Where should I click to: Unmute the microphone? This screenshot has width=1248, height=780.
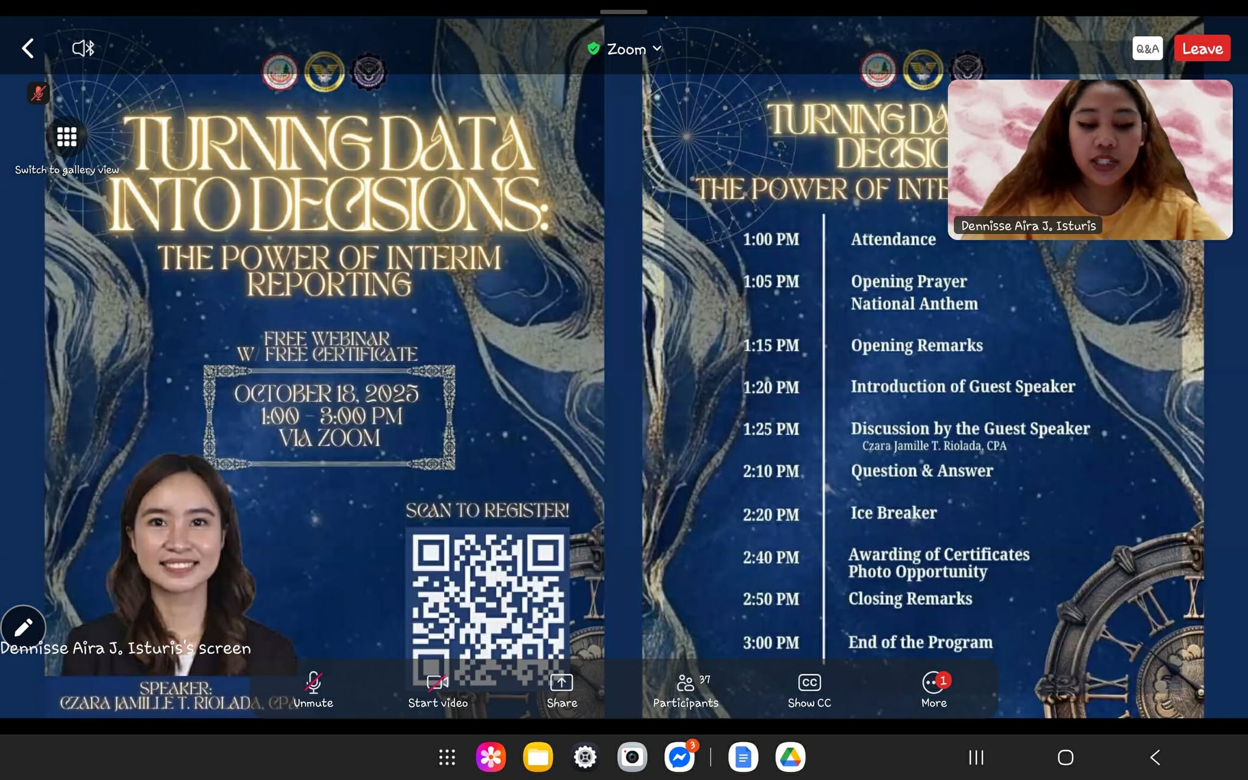[313, 690]
